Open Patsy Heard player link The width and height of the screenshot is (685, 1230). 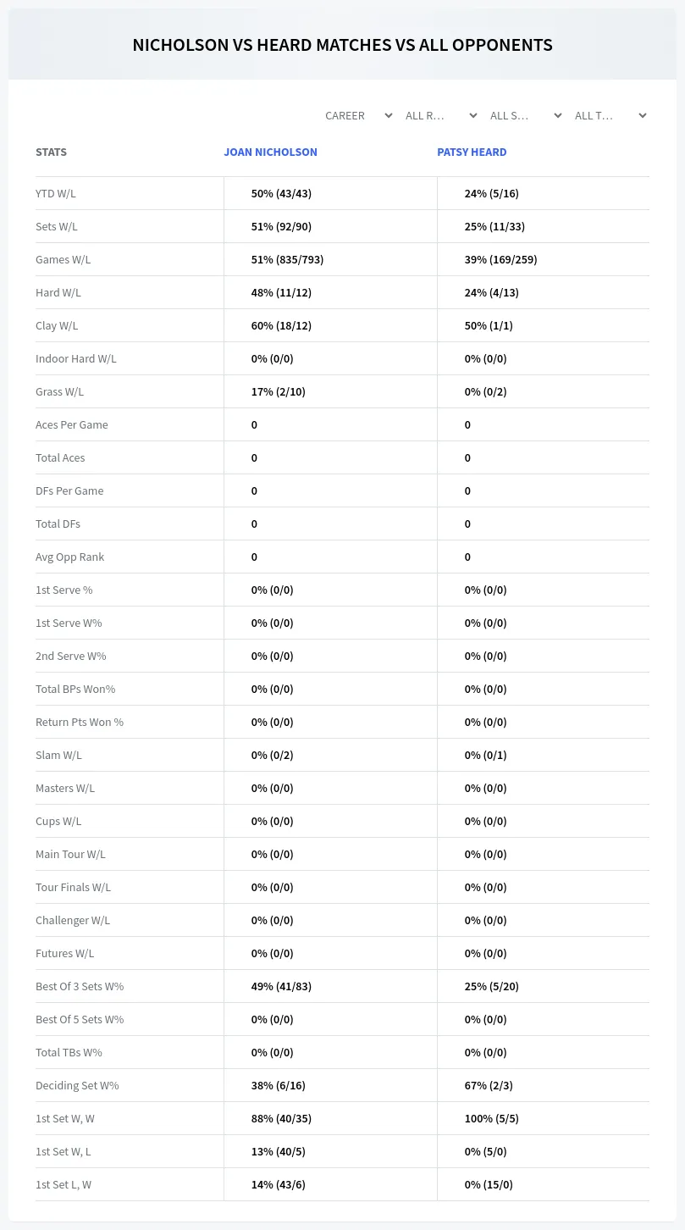[x=472, y=152]
